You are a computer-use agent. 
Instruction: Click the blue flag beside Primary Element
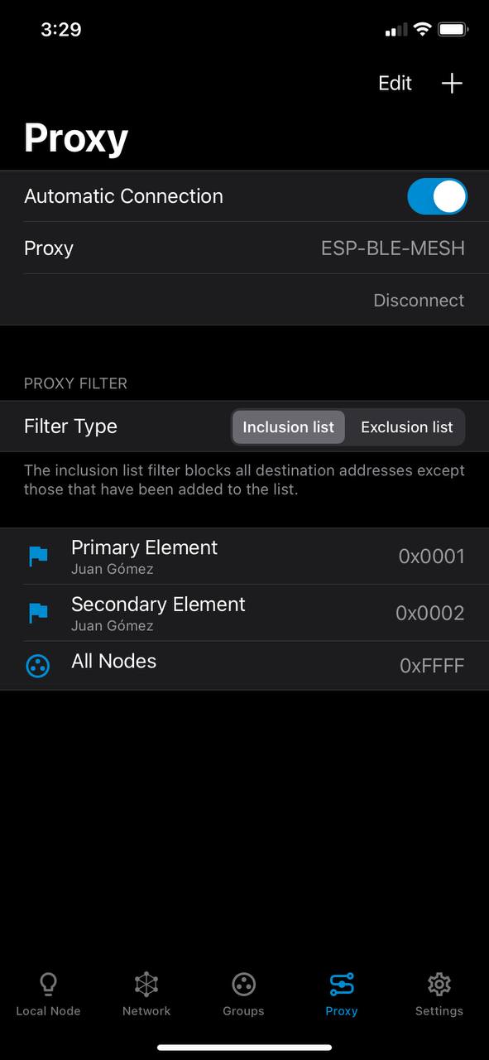pos(38,556)
